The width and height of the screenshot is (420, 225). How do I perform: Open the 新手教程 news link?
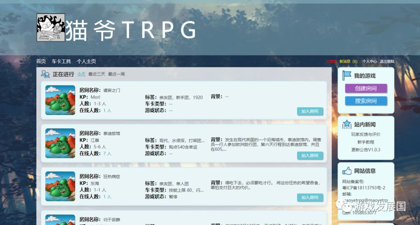[x=366, y=142]
